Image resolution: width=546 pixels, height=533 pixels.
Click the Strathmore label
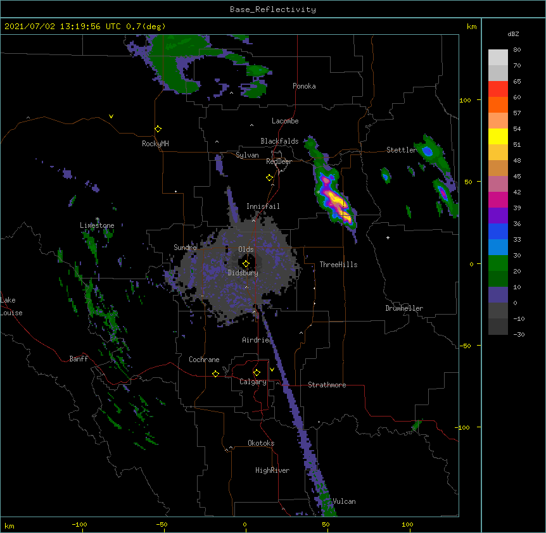pos(327,385)
